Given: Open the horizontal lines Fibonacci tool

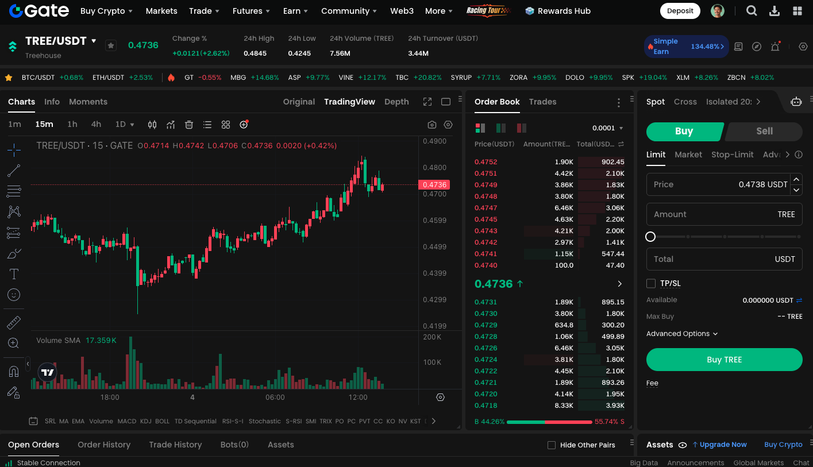Looking at the screenshot, I should click(14, 191).
